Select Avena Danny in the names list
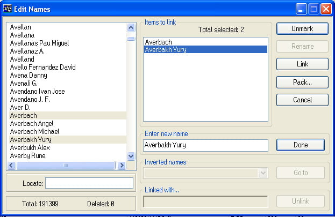Screen dimensions: 335x217 pos(68,76)
